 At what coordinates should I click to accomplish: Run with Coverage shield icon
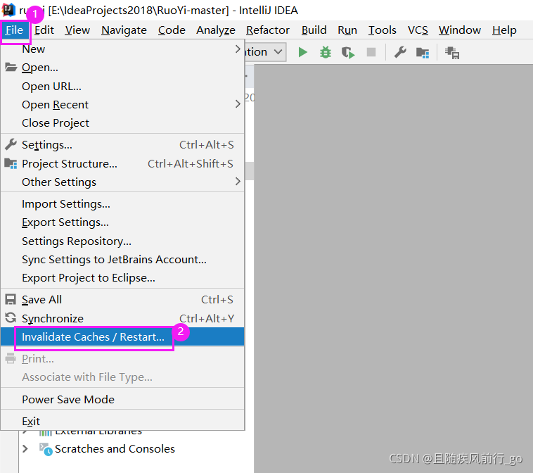(348, 53)
